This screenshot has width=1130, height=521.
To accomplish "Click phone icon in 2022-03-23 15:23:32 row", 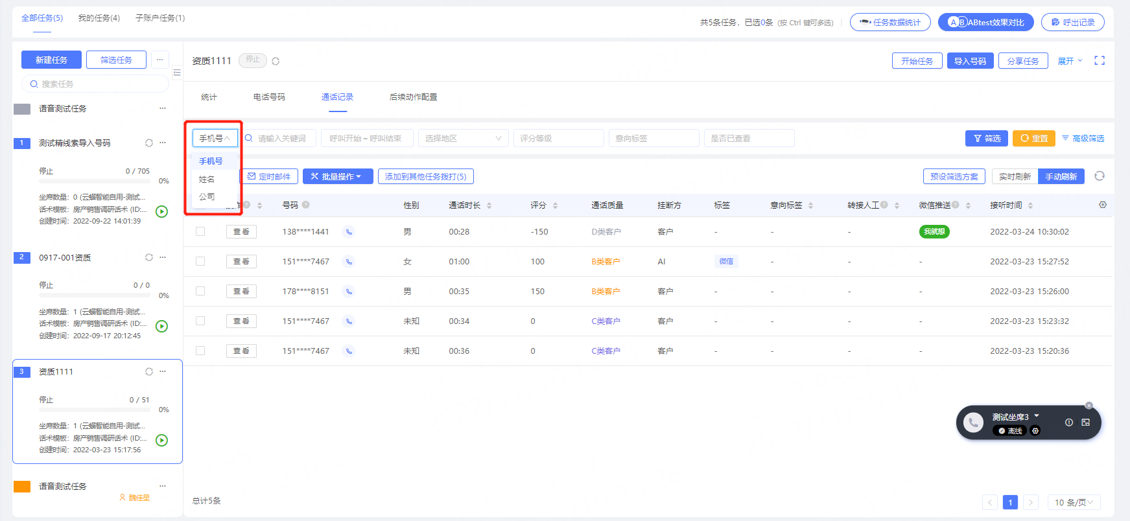I will [349, 321].
